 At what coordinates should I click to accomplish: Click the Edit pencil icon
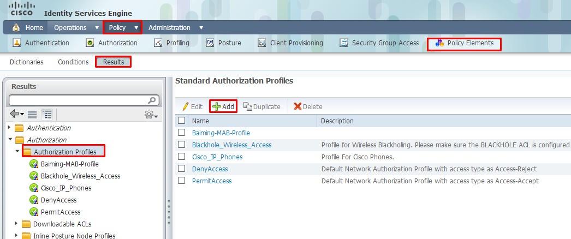click(186, 106)
